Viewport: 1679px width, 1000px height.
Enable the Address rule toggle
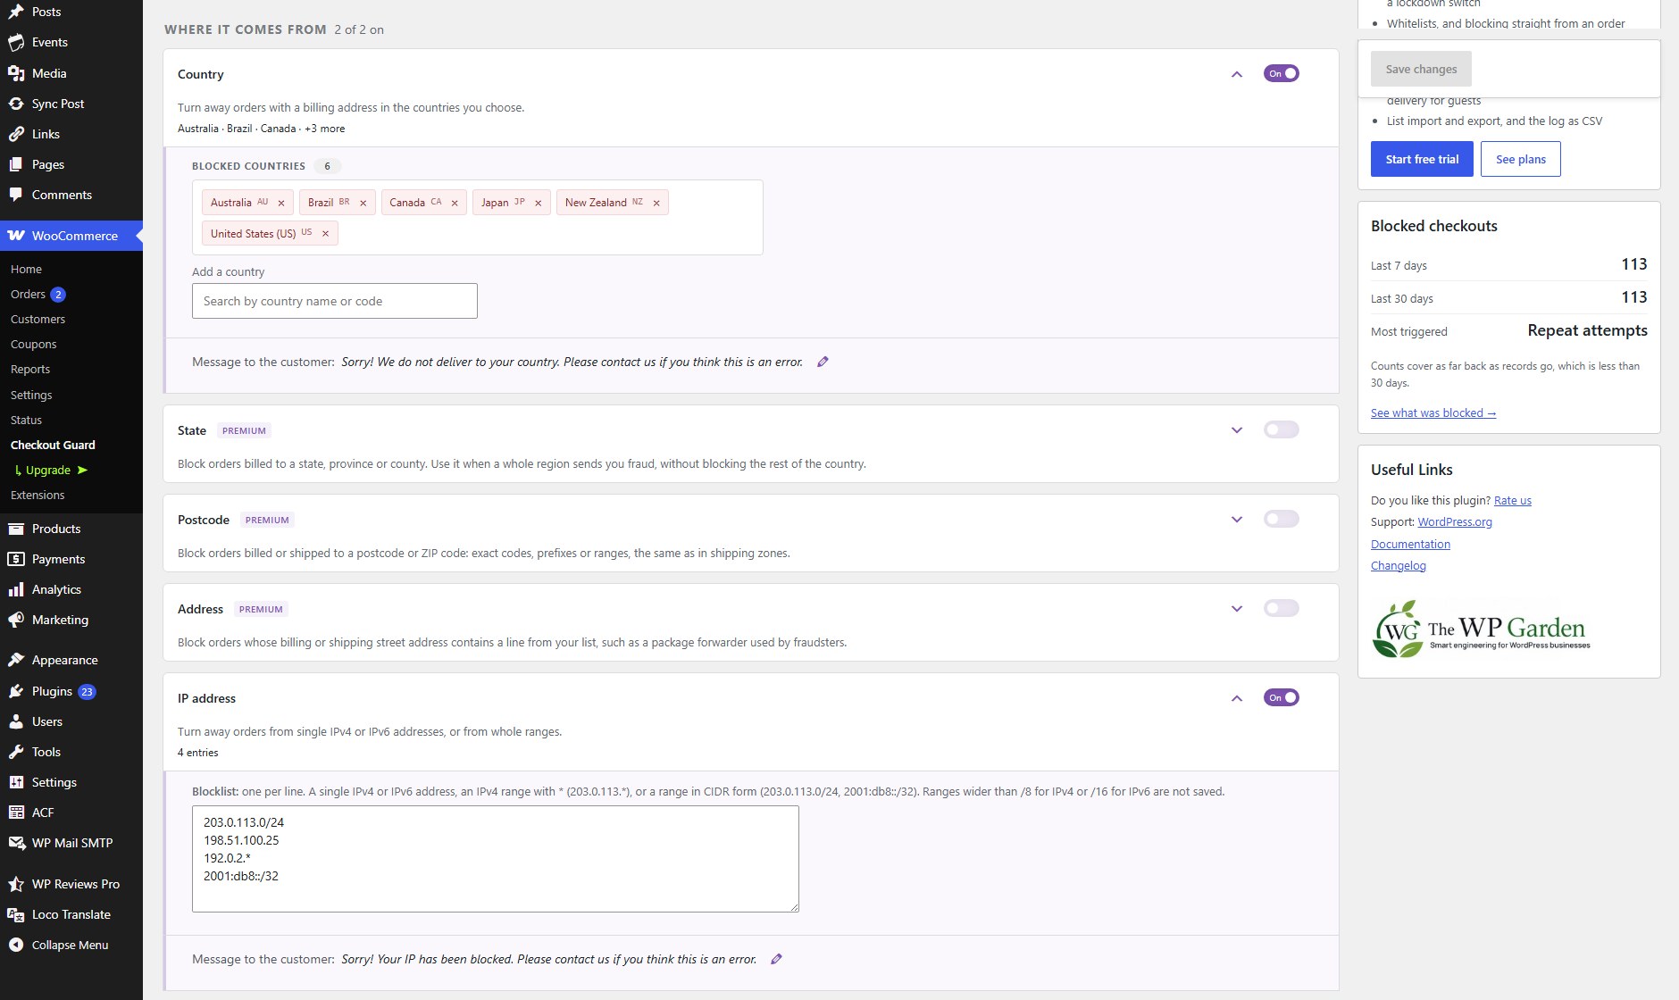click(1282, 608)
